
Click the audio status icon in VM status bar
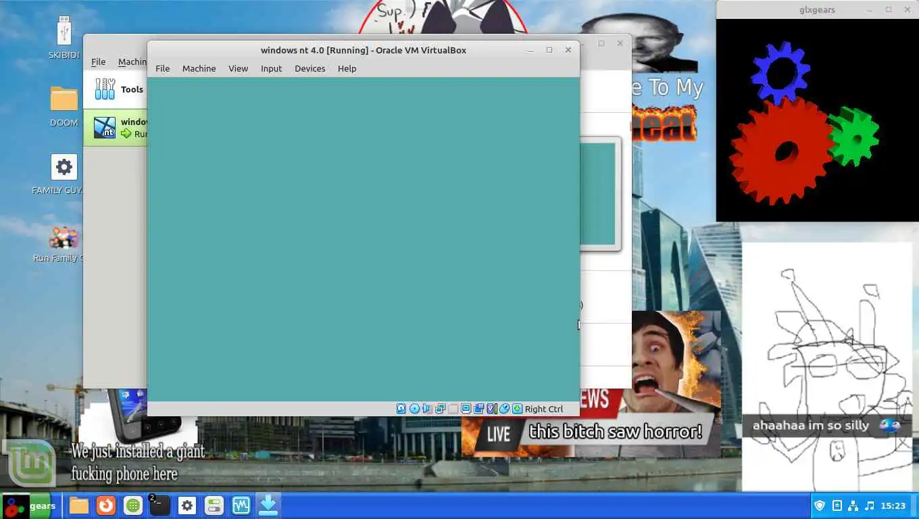coord(427,409)
